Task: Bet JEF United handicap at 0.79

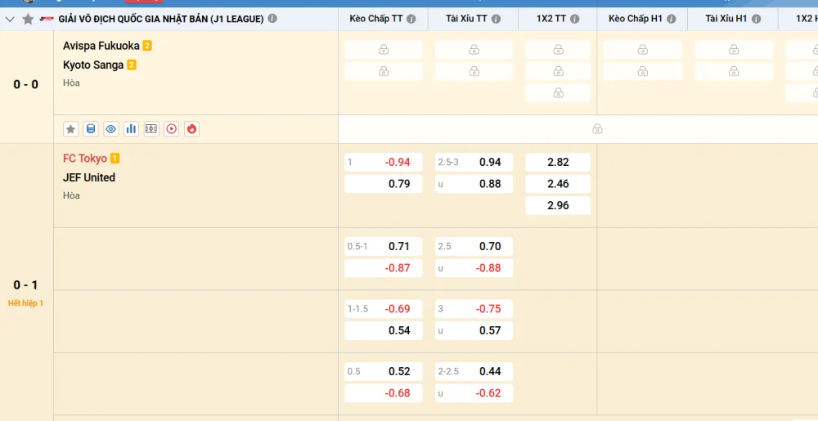Action: [x=384, y=184]
